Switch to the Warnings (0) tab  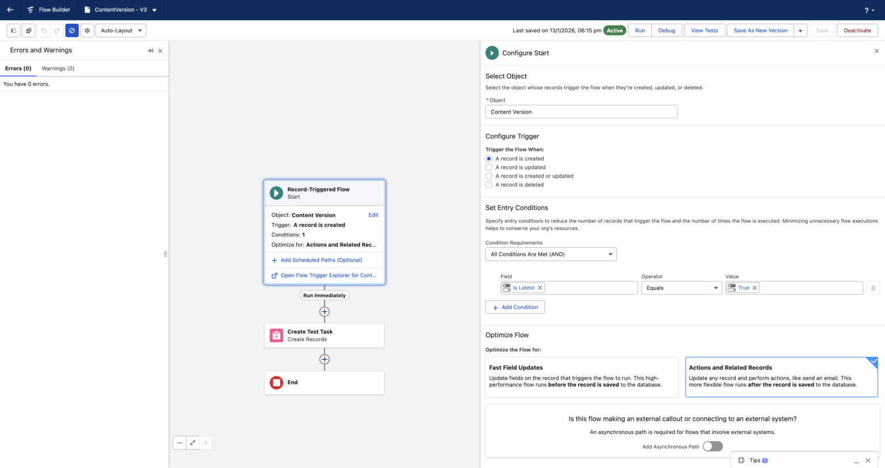58,69
